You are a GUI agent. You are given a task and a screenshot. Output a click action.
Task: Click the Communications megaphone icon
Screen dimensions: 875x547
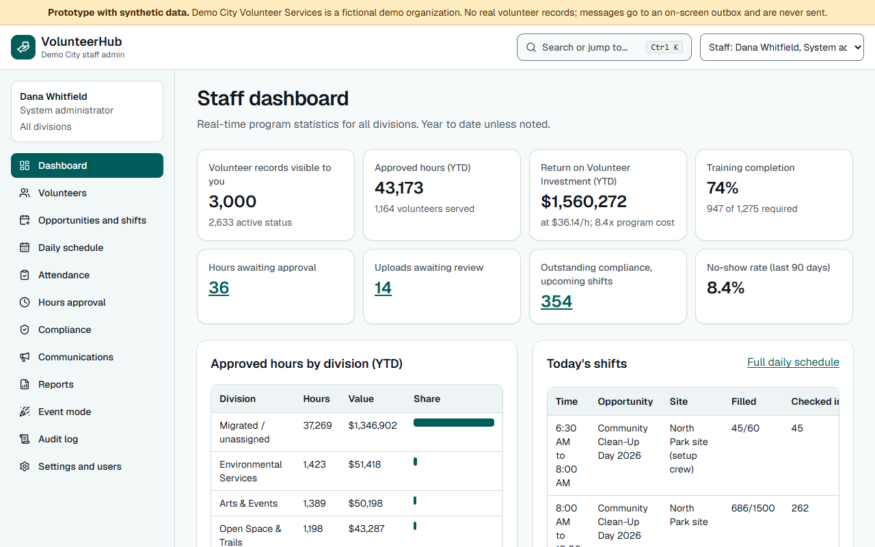click(x=25, y=357)
